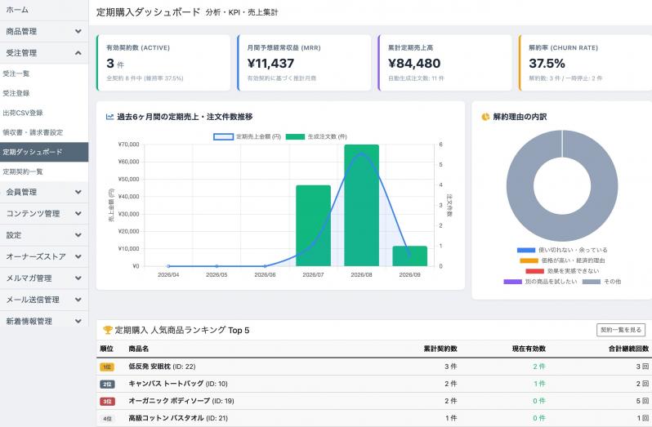Collapse the 受注管理 menu chevron

coord(78,53)
